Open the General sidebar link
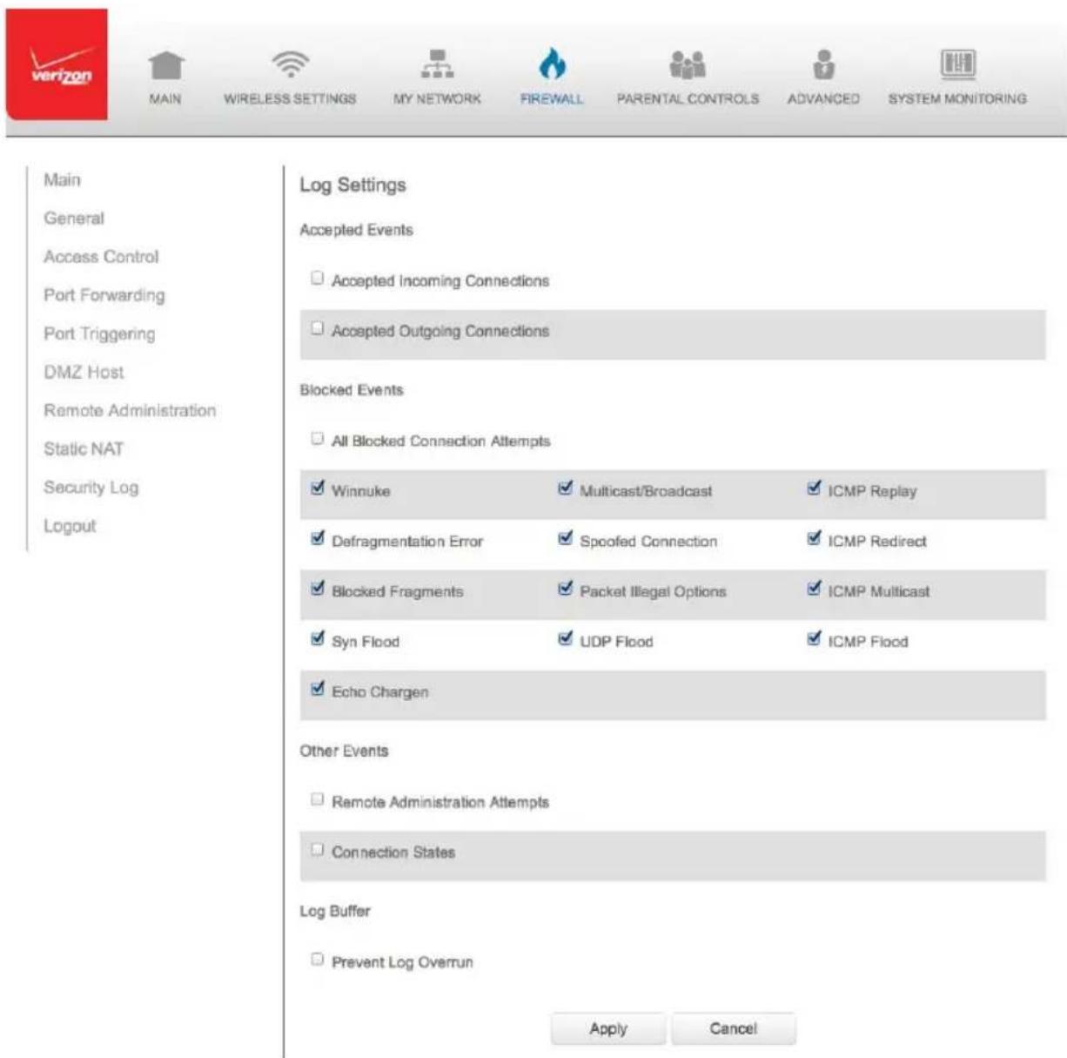The image size is (1067, 1058). (x=74, y=219)
